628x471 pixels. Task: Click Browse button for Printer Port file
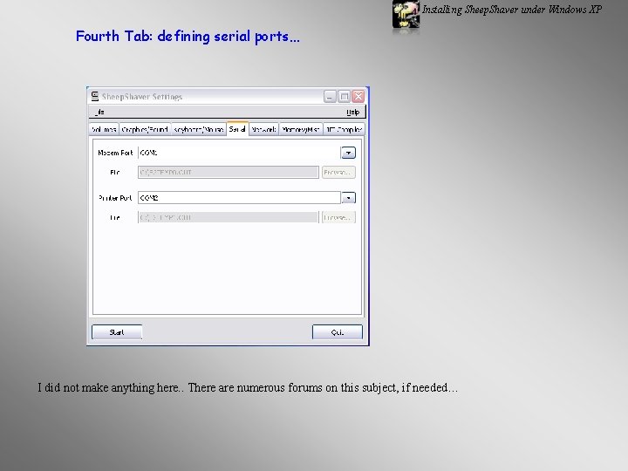(338, 217)
